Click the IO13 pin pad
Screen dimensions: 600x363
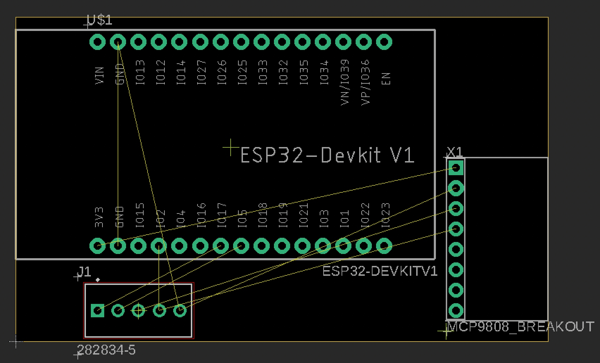pyautogui.click(x=138, y=42)
